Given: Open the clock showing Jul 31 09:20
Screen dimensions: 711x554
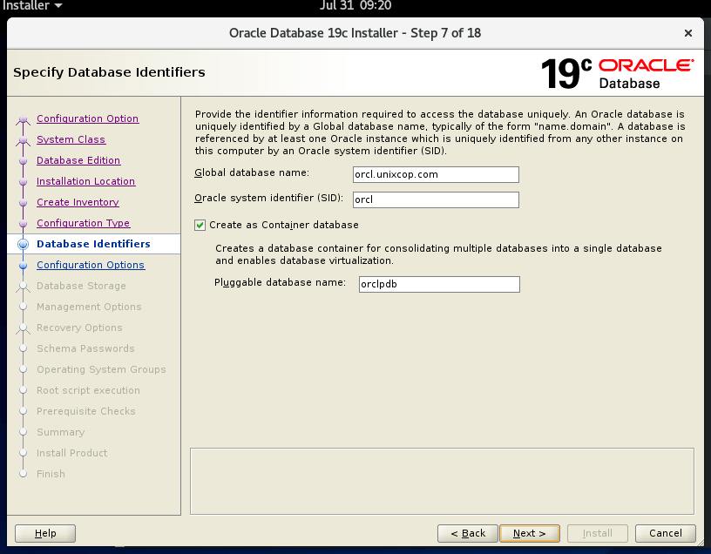Looking at the screenshot, I should pos(355,5).
